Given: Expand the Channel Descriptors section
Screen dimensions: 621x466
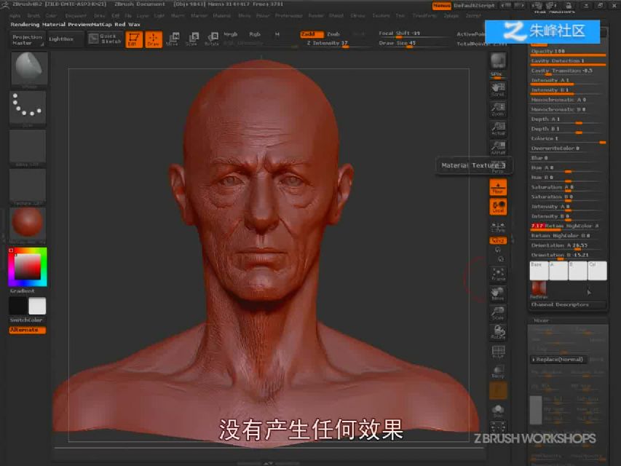Looking at the screenshot, I should (x=567, y=305).
